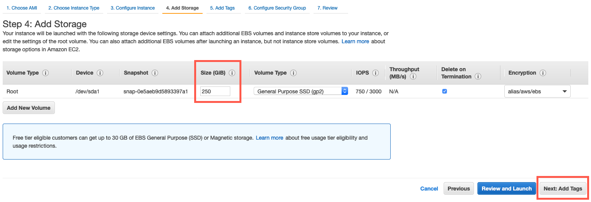The width and height of the screenshot is (591, 202).
Task: Click into the Size (GiB) input field
Action: coord(215,91)
